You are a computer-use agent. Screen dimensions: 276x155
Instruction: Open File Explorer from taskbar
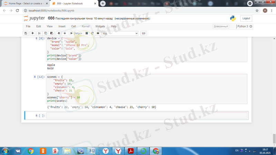[x=68, y=151]
